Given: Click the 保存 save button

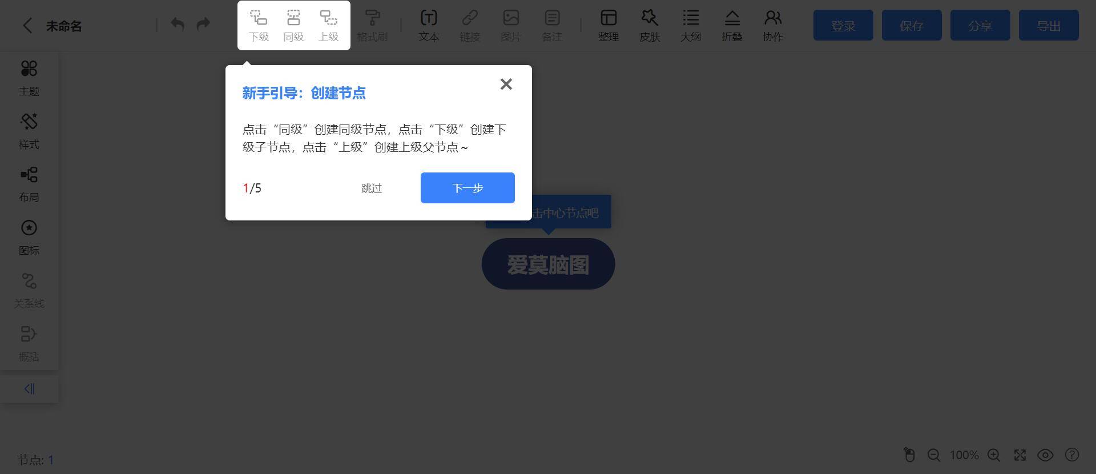Looking at the screenshot, I should pos(912,25).
